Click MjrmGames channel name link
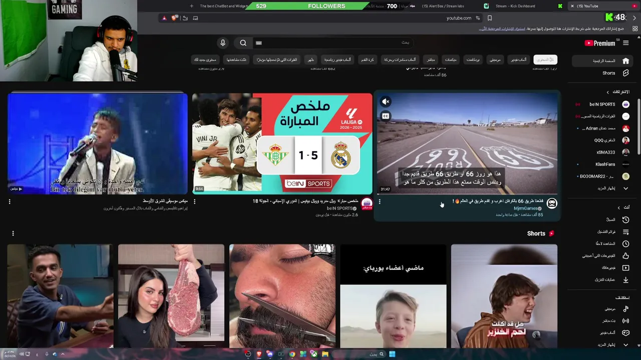 [x=525, y=208]
